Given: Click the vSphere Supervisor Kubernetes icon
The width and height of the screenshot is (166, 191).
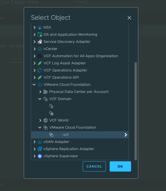Looking at the screenshot, I should (40, 156).
